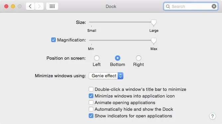Turn on Automatically hide and show the Dock
Image resolution: width=222 pixels, height=124 pixels.
[x=91, y=109]
